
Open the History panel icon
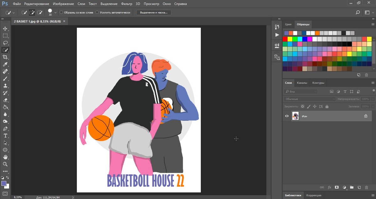(x=277, y=27)
